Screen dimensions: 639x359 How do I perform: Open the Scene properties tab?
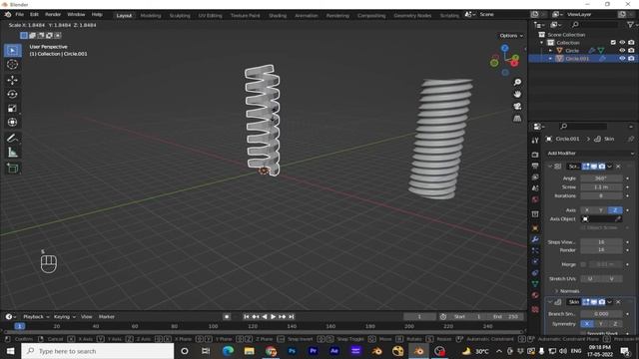[x=535, y=188]
